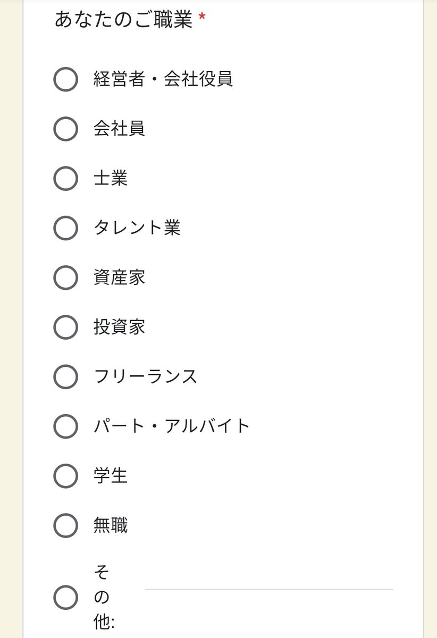Choose the 会社員 radio option
This screenshot has height=638, width=437.
click(x=66, y=129)
